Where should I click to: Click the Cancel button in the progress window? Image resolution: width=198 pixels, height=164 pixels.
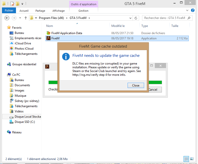click(x=155, y=90)
